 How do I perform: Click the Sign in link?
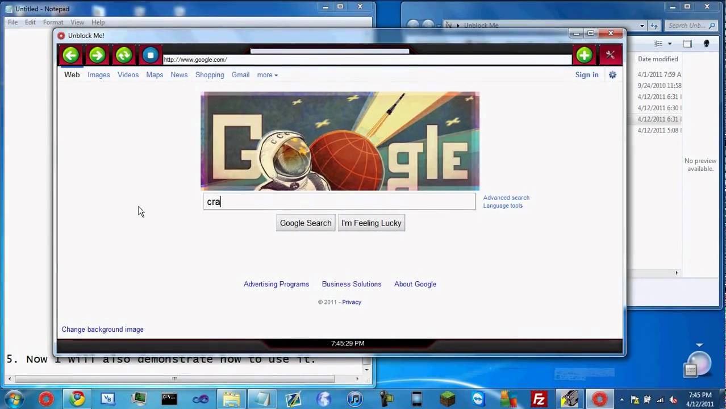587,75
